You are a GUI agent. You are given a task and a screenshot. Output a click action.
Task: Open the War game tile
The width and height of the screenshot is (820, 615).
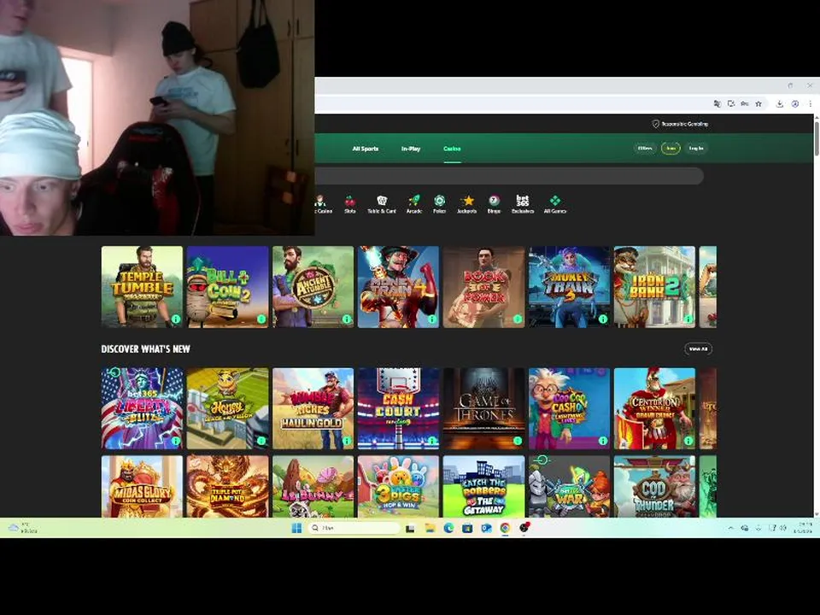(x=569, y=486)
